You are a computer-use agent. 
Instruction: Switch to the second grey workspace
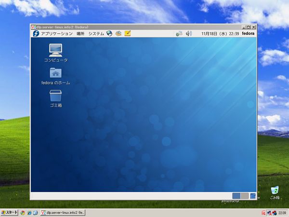pyautogui.click(x=245, y=196)
